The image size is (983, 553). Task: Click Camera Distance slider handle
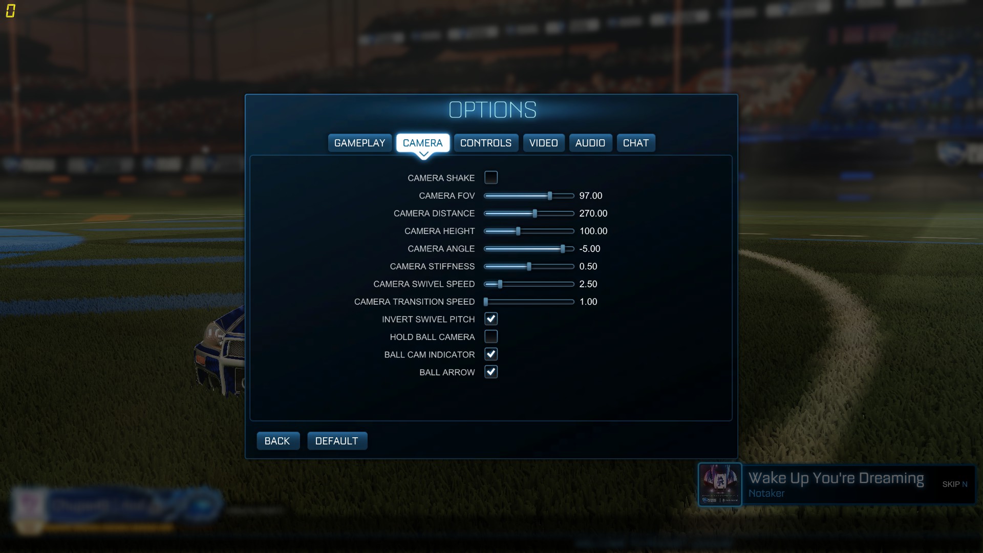point(536,214)
